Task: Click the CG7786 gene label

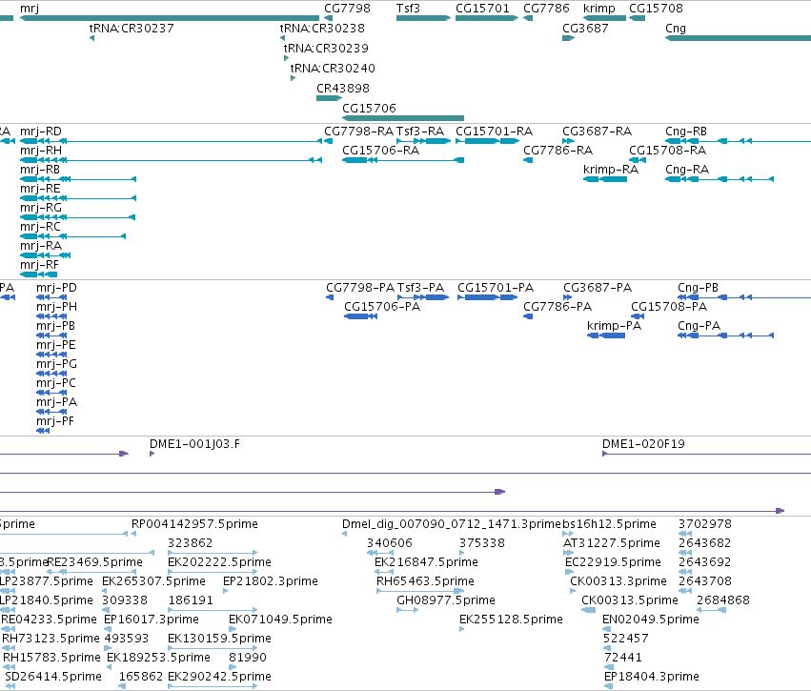Action: [546, 9]
